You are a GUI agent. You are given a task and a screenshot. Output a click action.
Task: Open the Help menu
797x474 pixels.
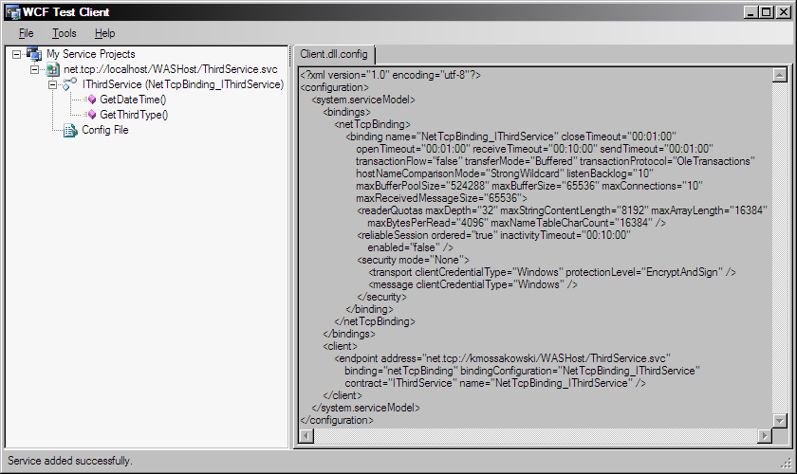coord(104,33)
